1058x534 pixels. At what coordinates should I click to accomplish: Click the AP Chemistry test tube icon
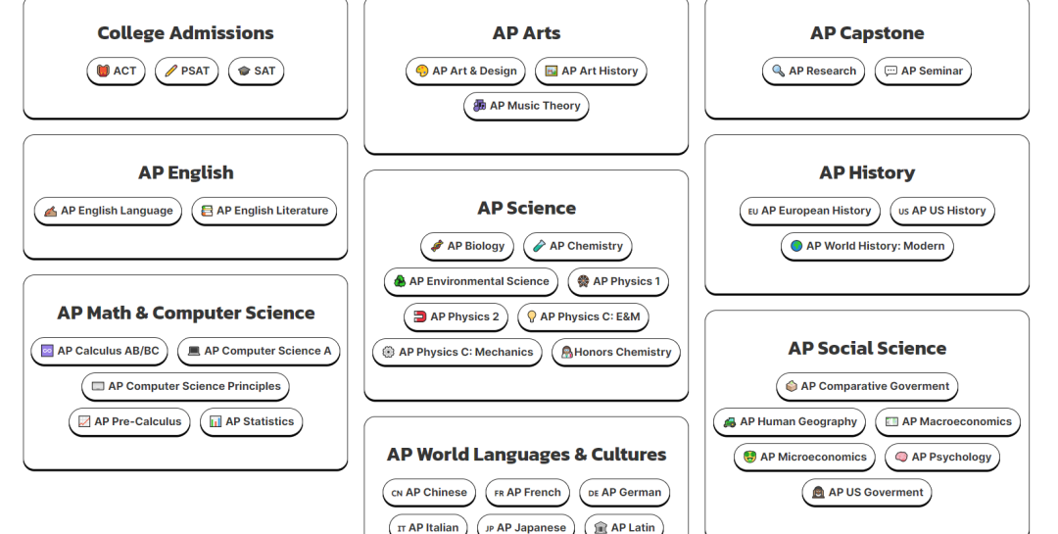click(539, 246)
